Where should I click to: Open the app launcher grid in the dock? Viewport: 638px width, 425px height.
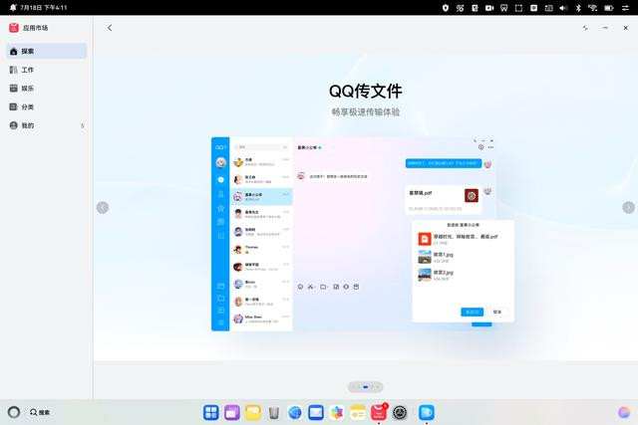tap(210, 412)
